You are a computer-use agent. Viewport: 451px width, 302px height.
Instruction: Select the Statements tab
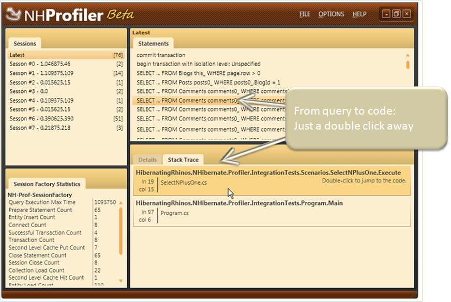point(153,44)
